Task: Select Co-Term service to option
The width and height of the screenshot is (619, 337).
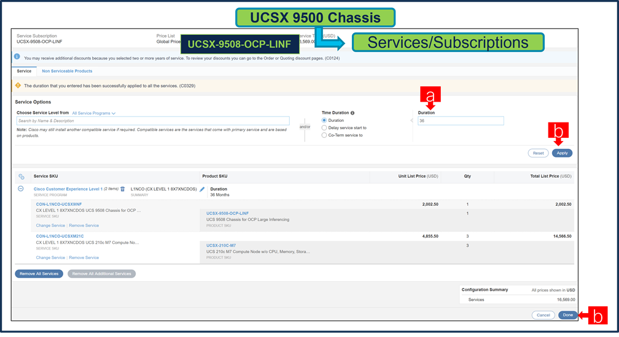Action: (324, 135)
